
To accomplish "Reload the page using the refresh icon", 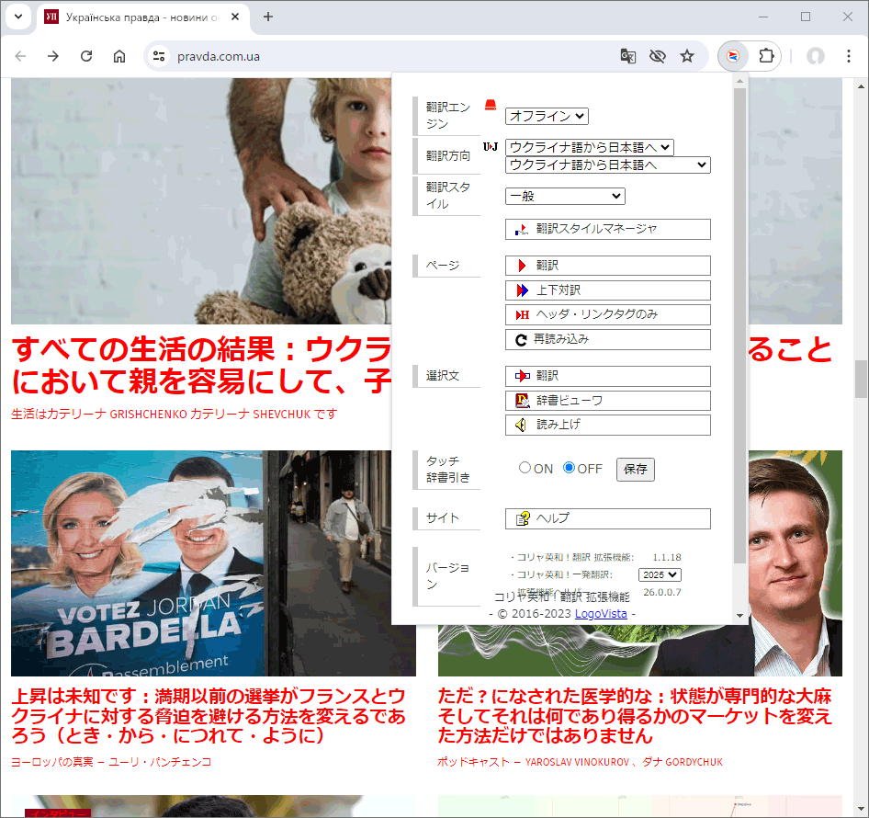I will pos(86,56).
